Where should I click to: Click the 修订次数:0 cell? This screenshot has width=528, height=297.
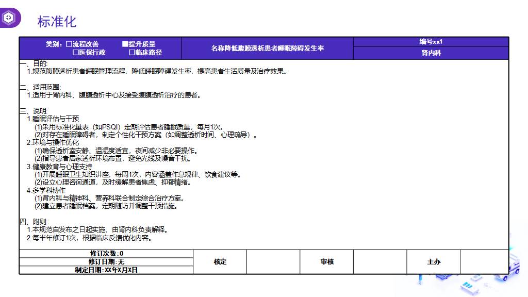click(106, 254)
